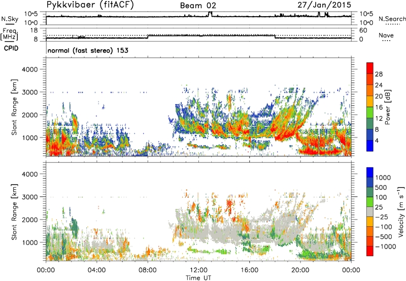Viewport: 406px width, 281px height.
Task: Click the grey Velocity colorbar segment between 25 and -25
Action: pos(370,212)
